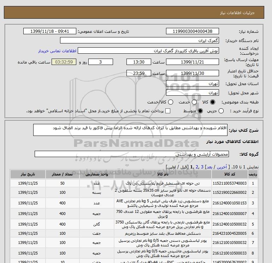Click unit گالن in row 5
272x263 pixels.
[97, 224]
